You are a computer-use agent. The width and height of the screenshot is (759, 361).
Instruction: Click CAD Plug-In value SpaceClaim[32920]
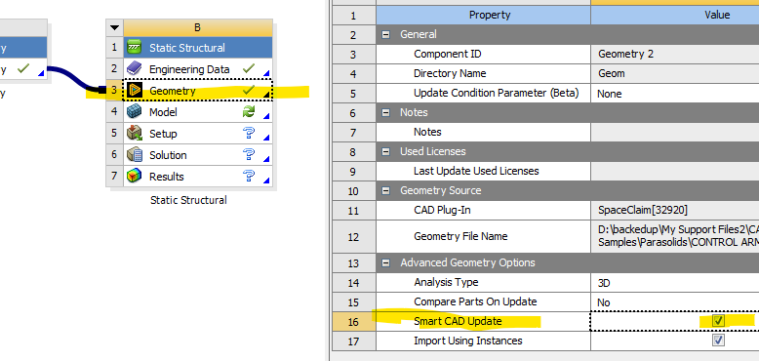(x=675, y=210)
